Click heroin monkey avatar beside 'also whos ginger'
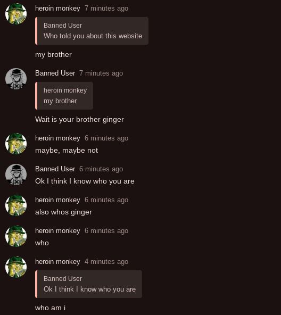281x315 pixels. pyautogui.click(x=16, y=205)
